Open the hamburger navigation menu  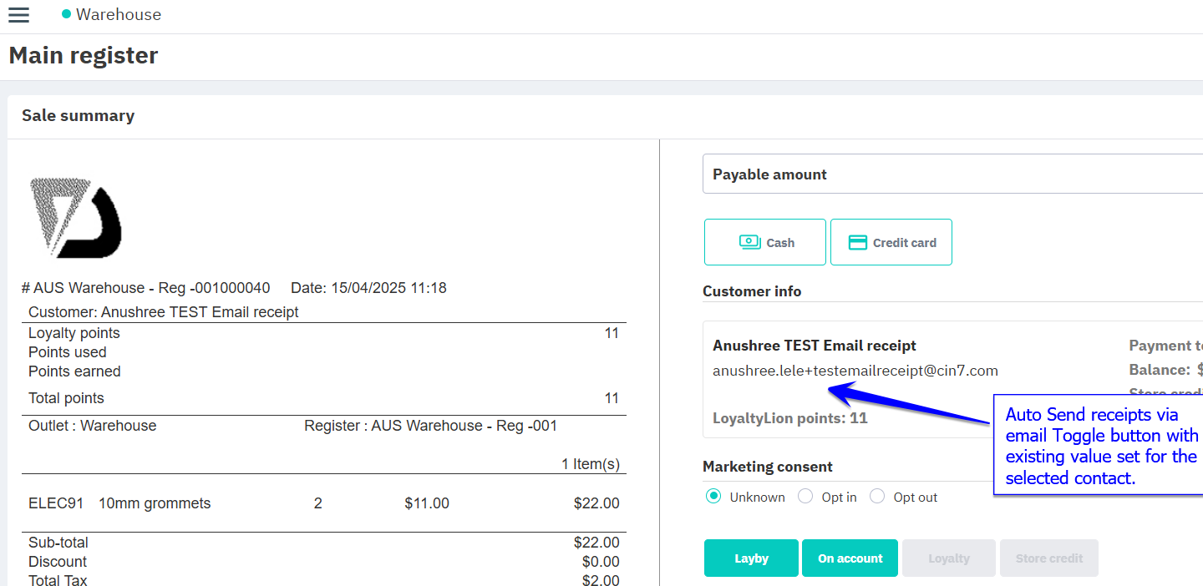[x=18, y=15]
